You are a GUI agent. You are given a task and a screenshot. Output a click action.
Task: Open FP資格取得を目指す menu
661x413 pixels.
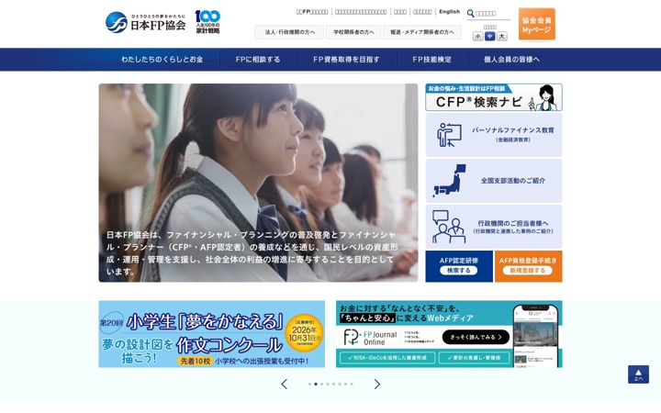[346, 60]
